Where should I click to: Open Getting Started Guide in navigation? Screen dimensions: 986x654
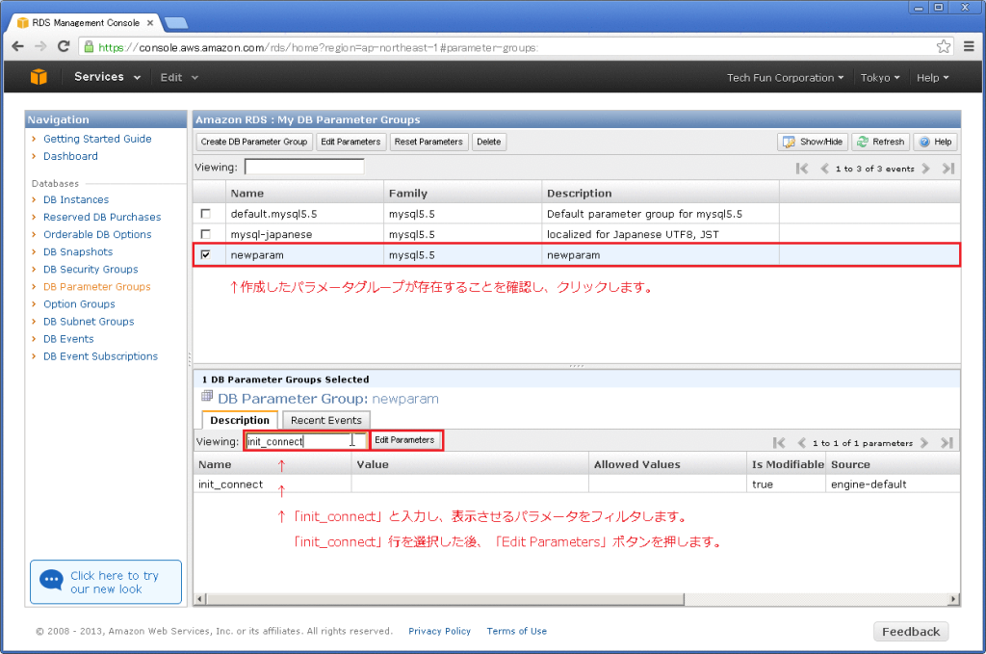97,139
